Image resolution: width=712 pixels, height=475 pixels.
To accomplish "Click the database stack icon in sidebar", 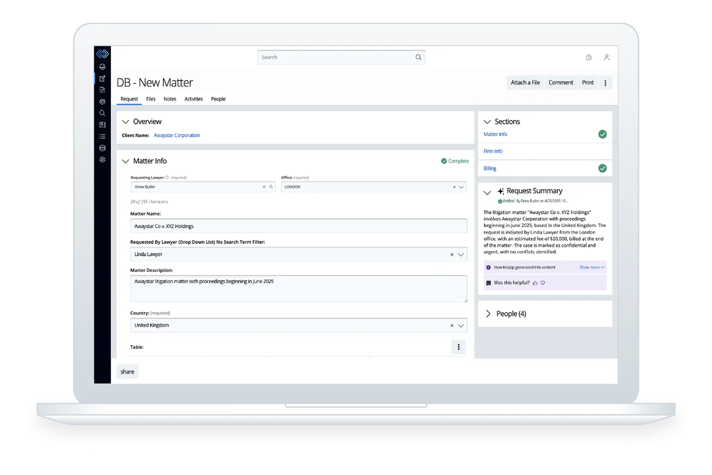I will coord(102,148).
